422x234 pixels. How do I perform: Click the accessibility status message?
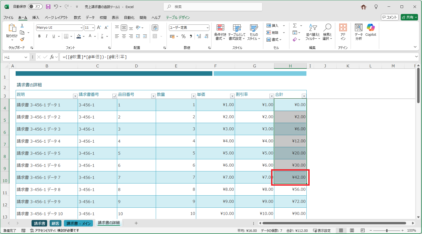(54, 231)
